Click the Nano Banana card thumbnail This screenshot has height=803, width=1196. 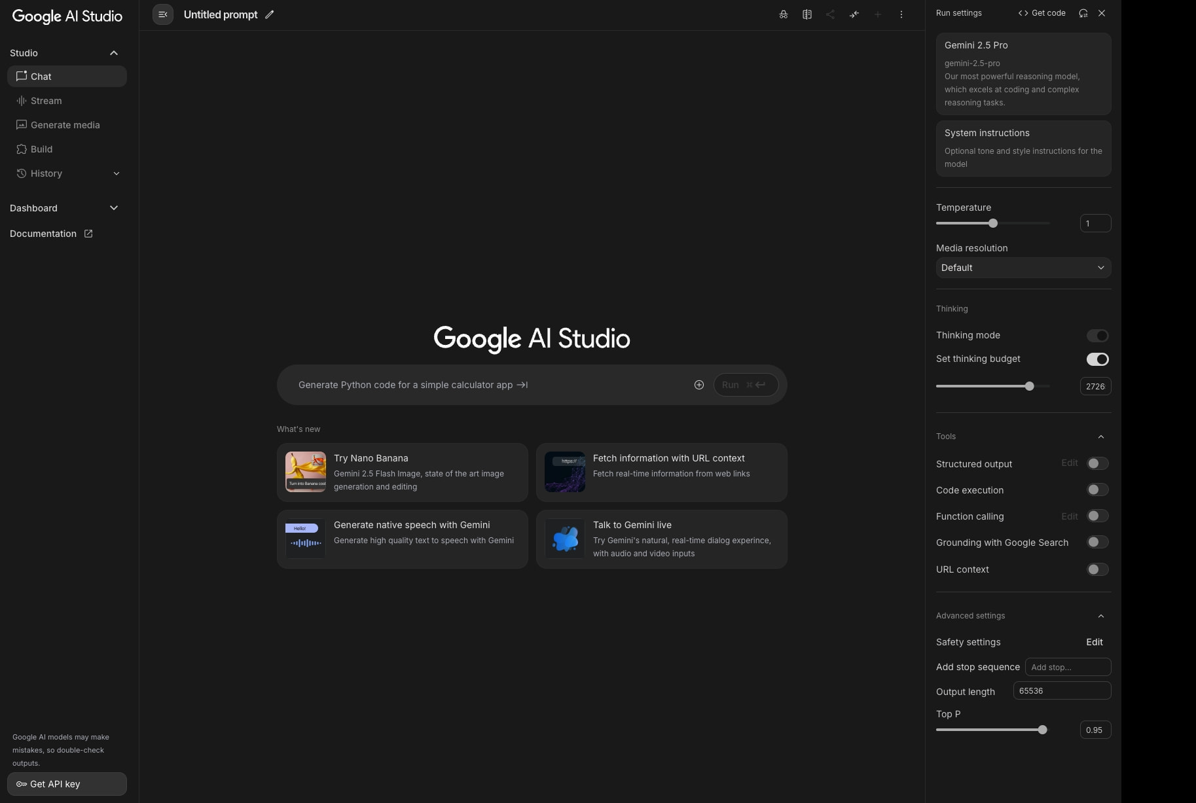(306, 472)
